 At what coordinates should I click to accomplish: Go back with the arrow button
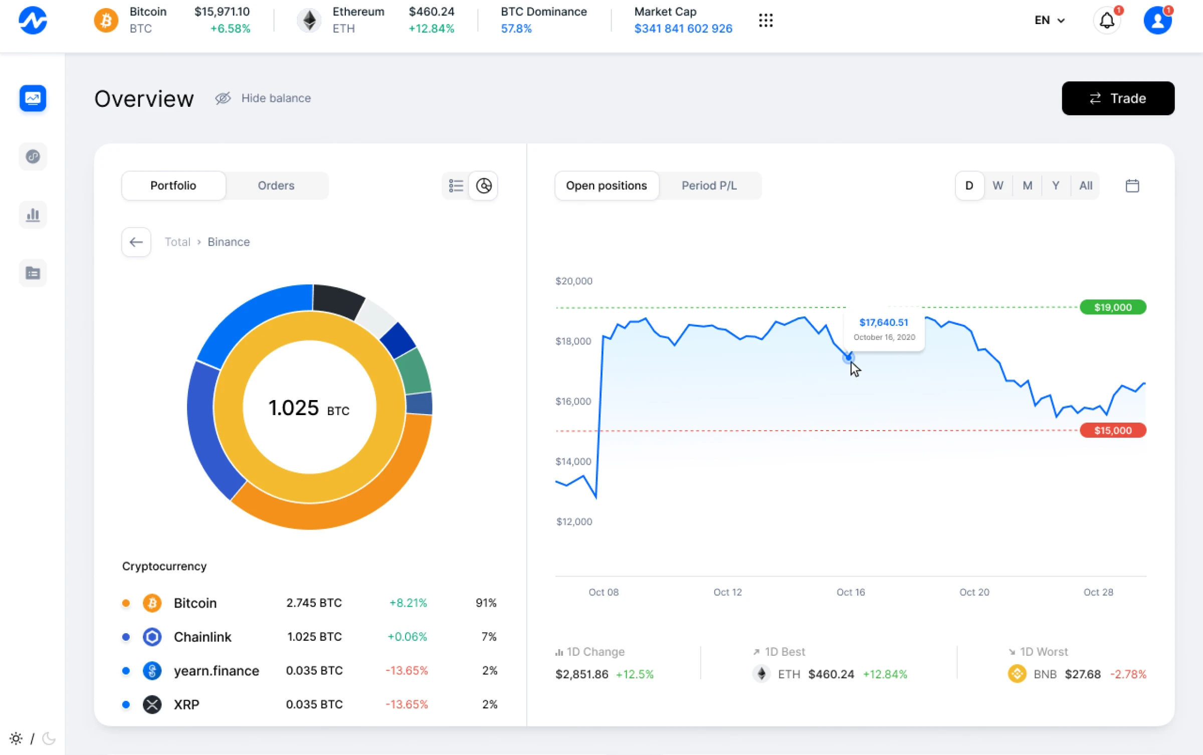[136, 242]
